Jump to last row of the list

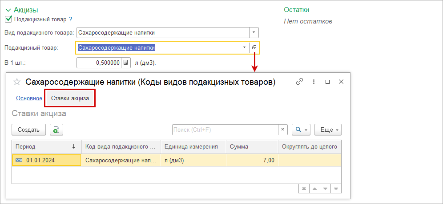coord(336,188)
